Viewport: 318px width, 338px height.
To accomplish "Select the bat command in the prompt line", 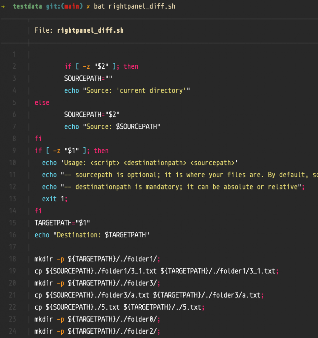I will (100, 6).
